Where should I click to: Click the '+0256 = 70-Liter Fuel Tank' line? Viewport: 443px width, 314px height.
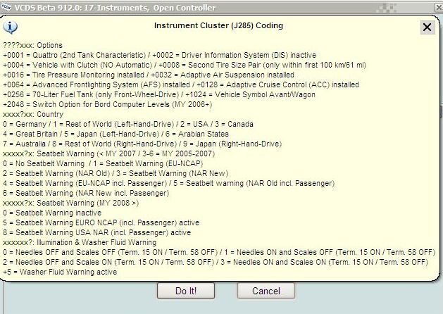pos(159,94)
